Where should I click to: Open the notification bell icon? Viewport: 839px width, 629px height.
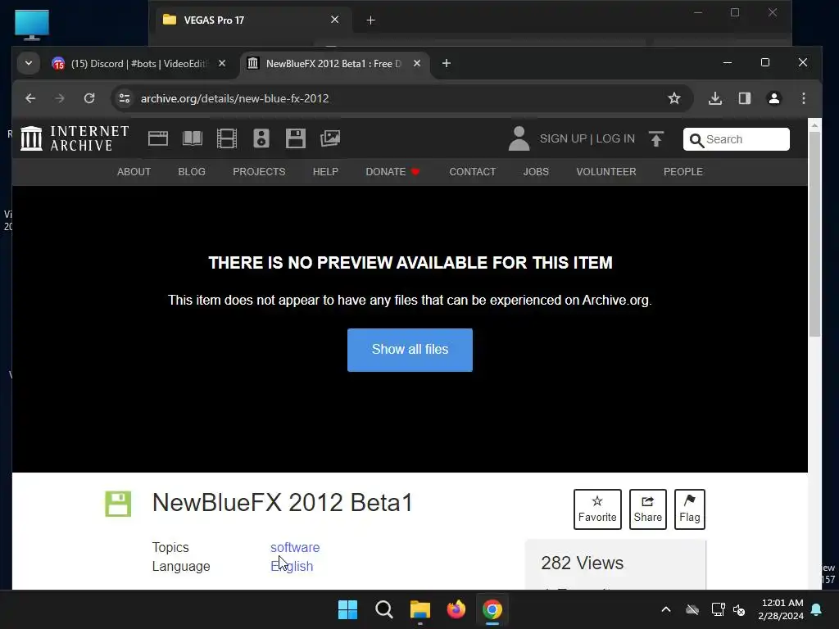817,609
